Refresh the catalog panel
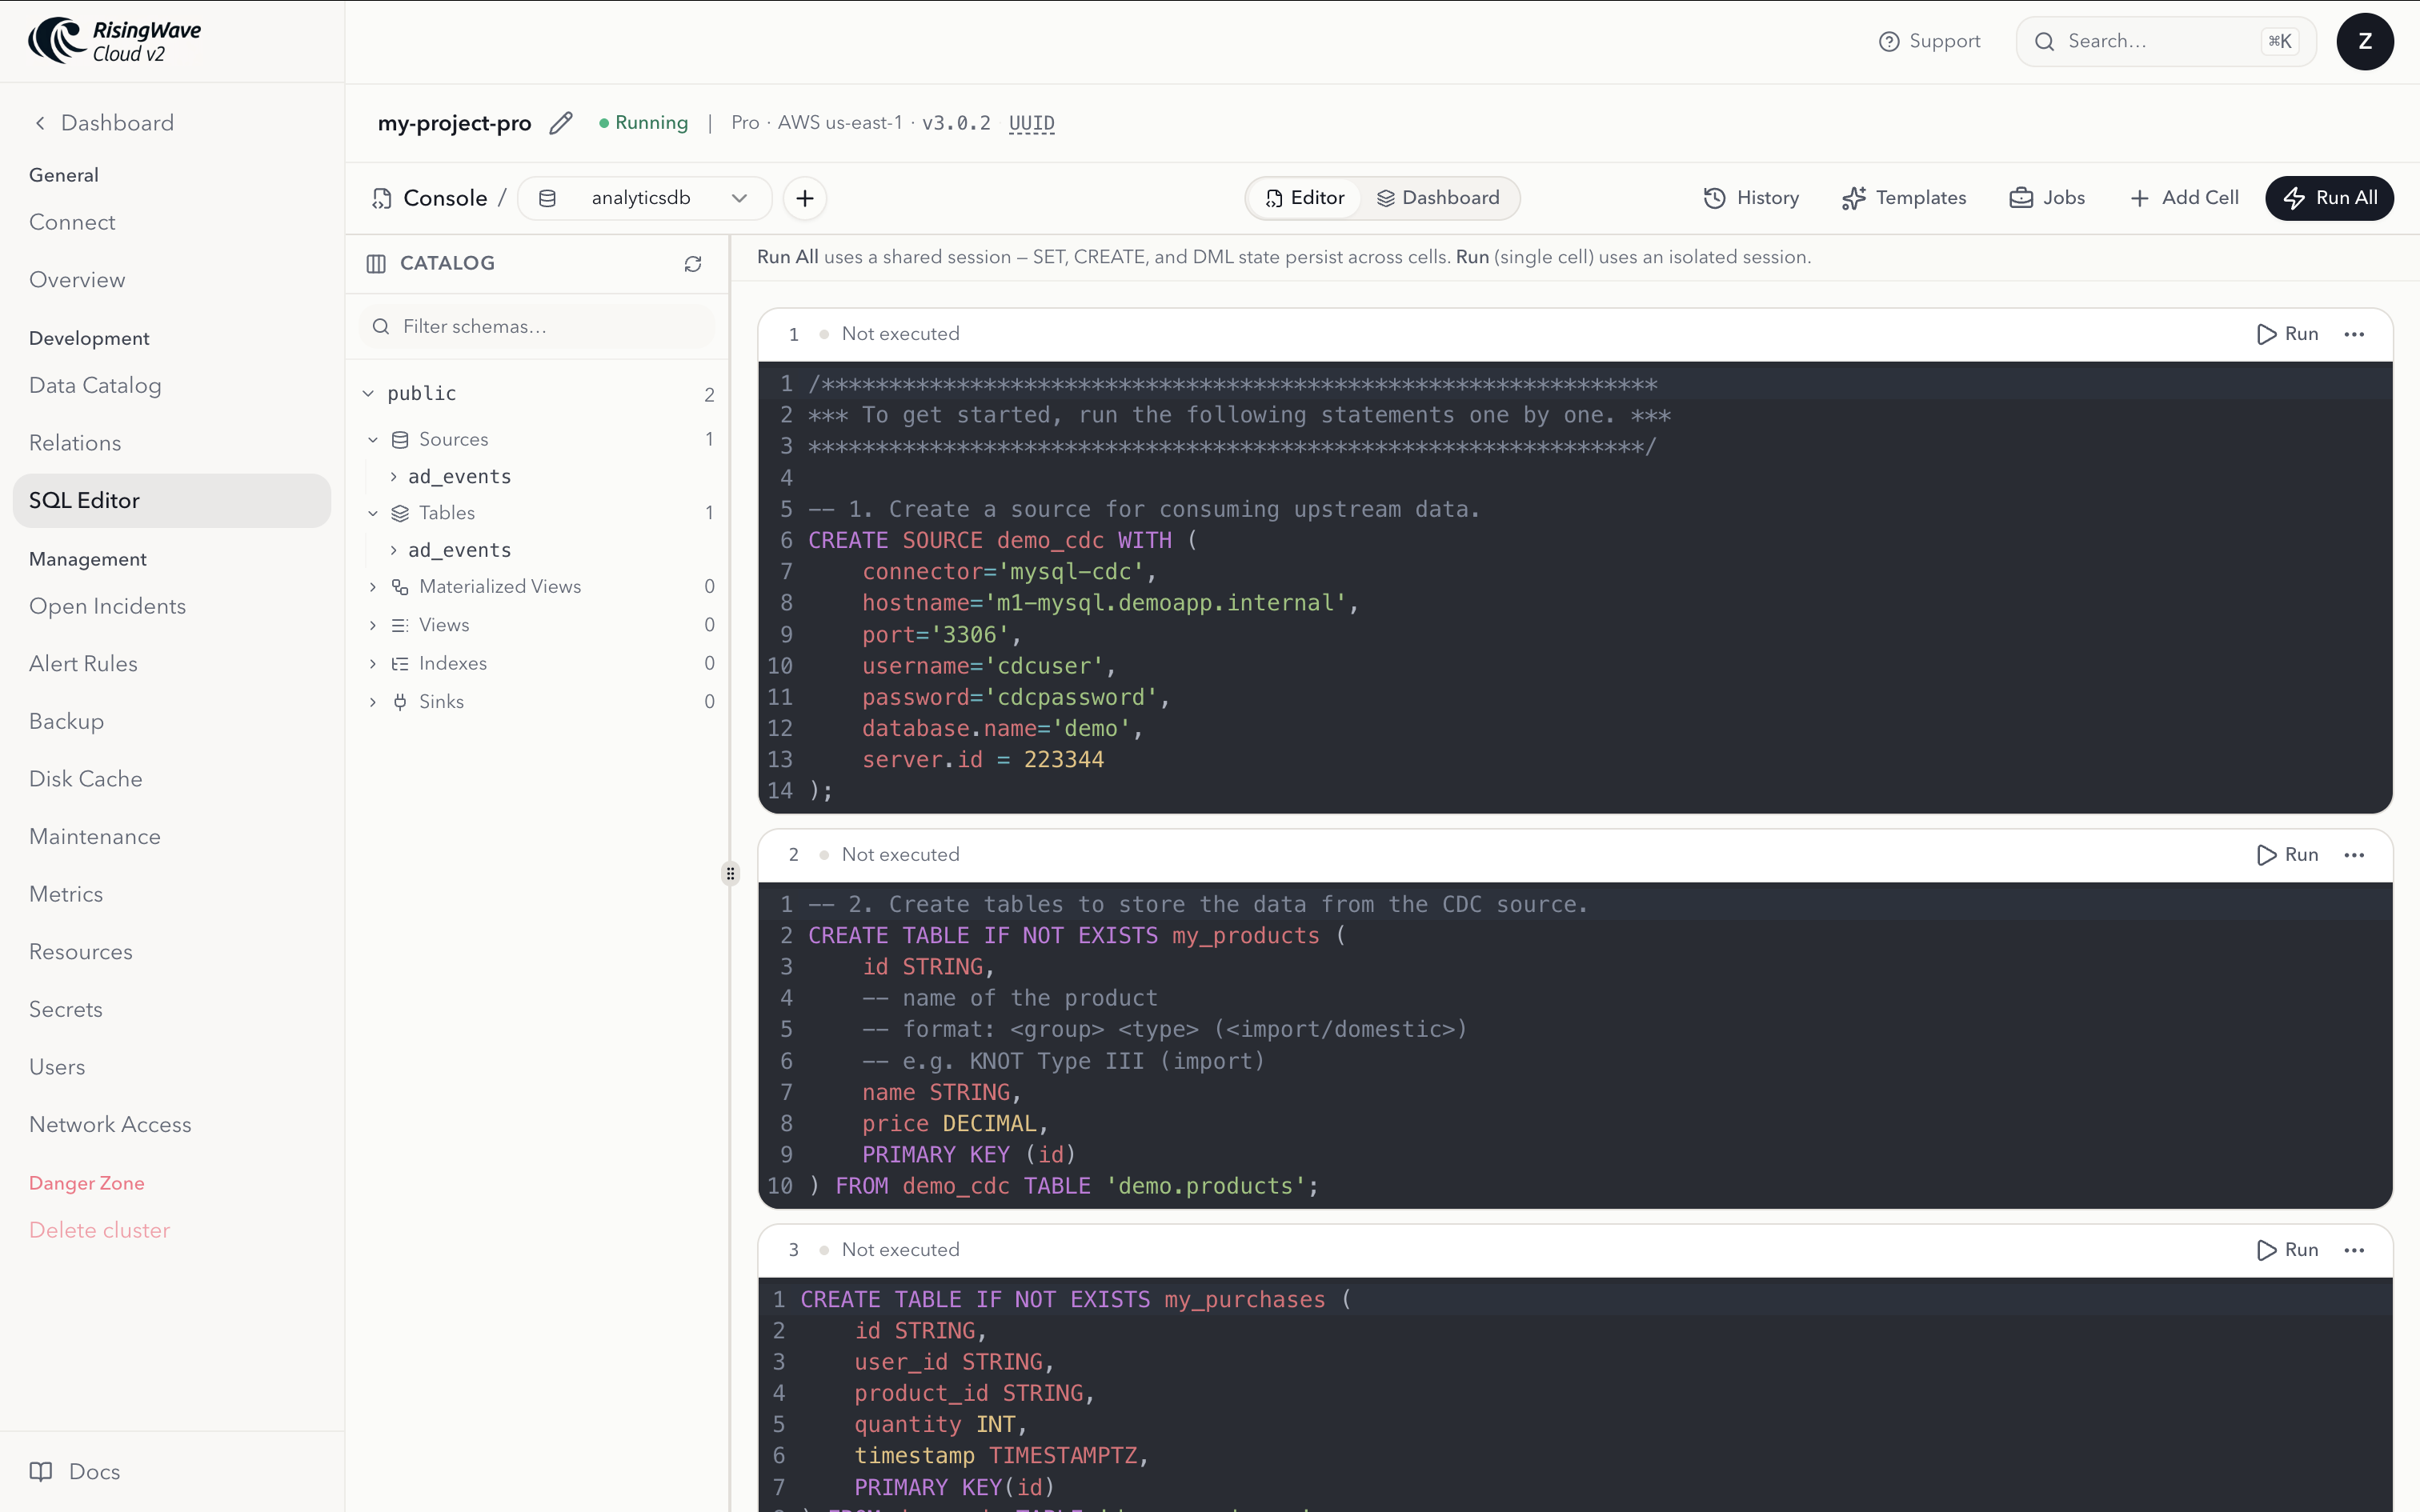This screenshot has height=1512, width=2420. tap(693, 264)
